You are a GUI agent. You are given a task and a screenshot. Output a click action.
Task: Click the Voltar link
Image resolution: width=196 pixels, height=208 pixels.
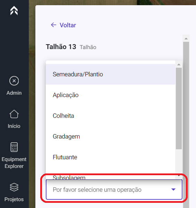click(x=68, y=25)
